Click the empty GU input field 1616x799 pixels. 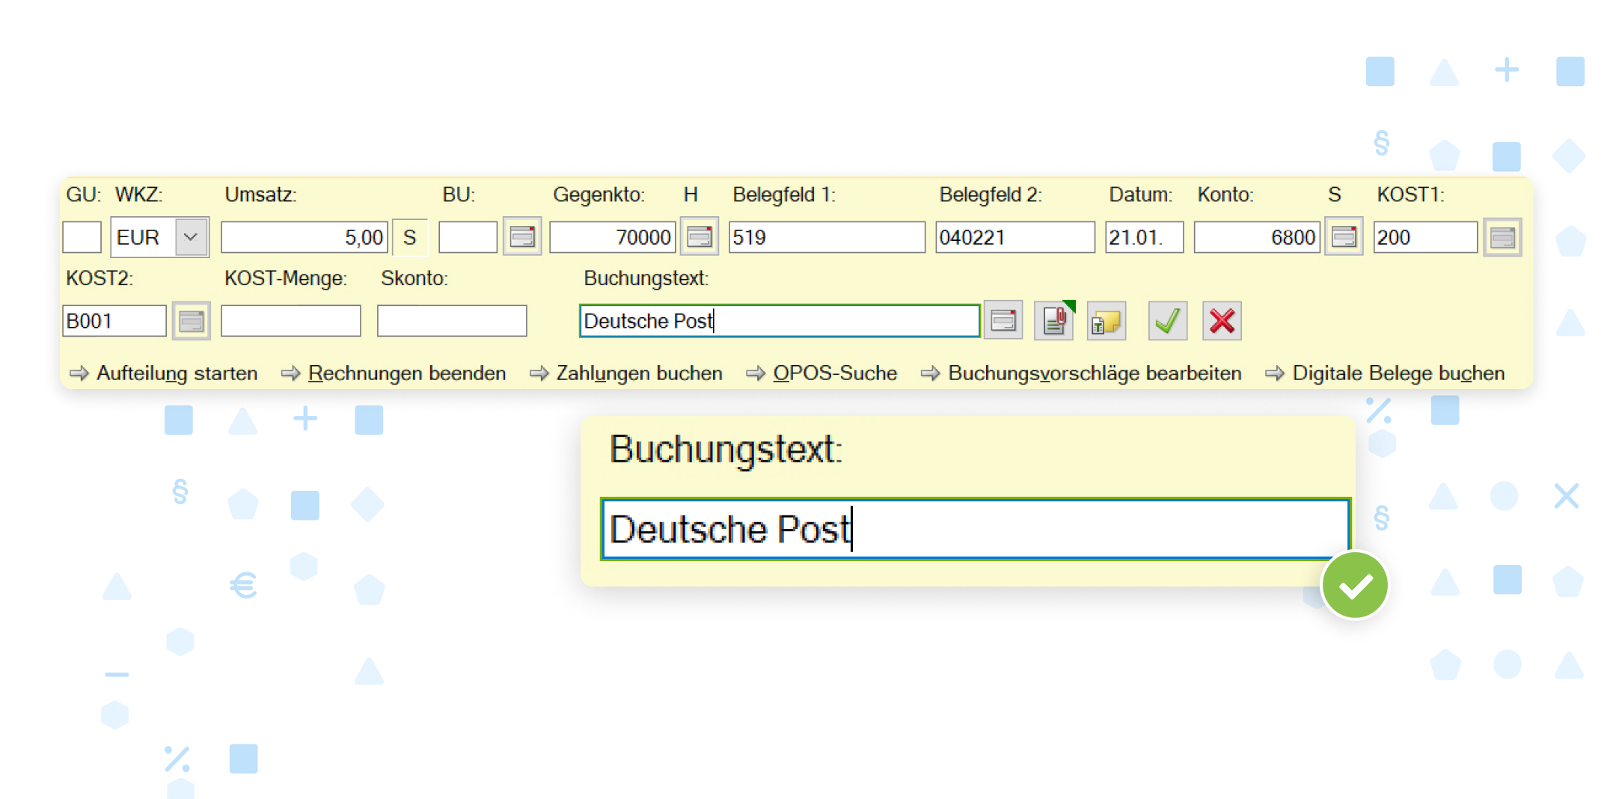coord(82,237)
